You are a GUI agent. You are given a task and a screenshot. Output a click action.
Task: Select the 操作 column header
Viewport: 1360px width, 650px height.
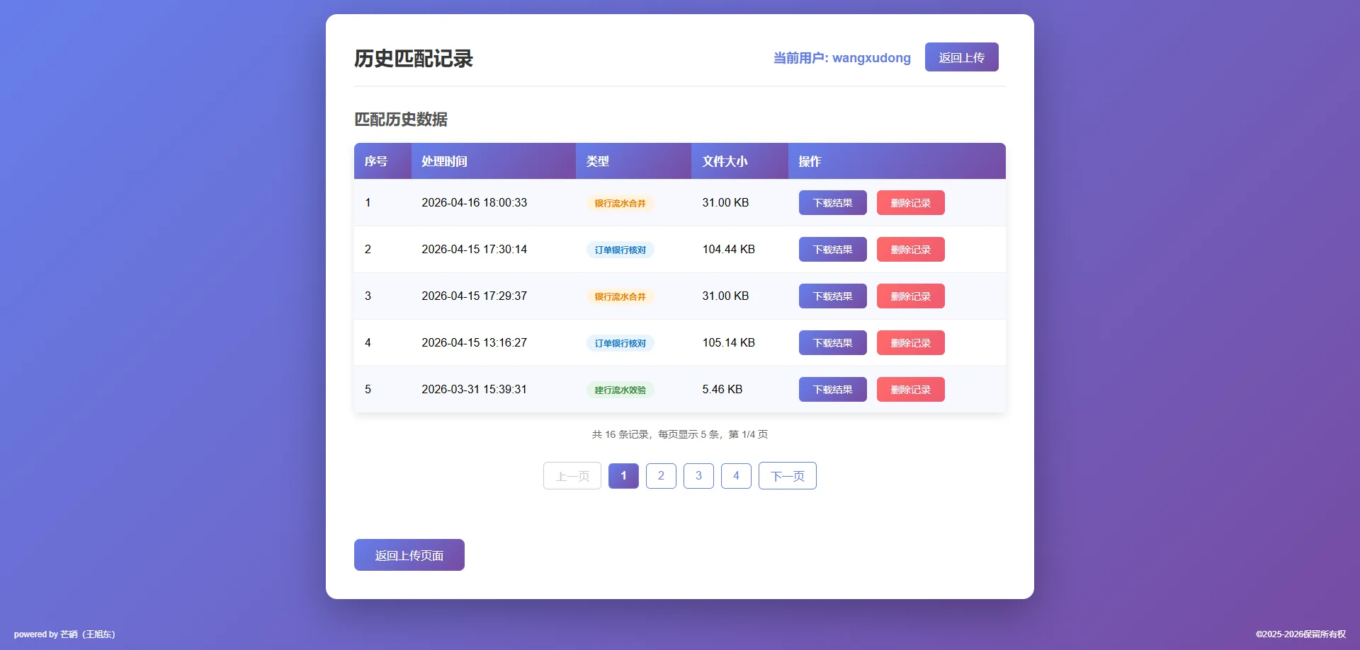897,161
